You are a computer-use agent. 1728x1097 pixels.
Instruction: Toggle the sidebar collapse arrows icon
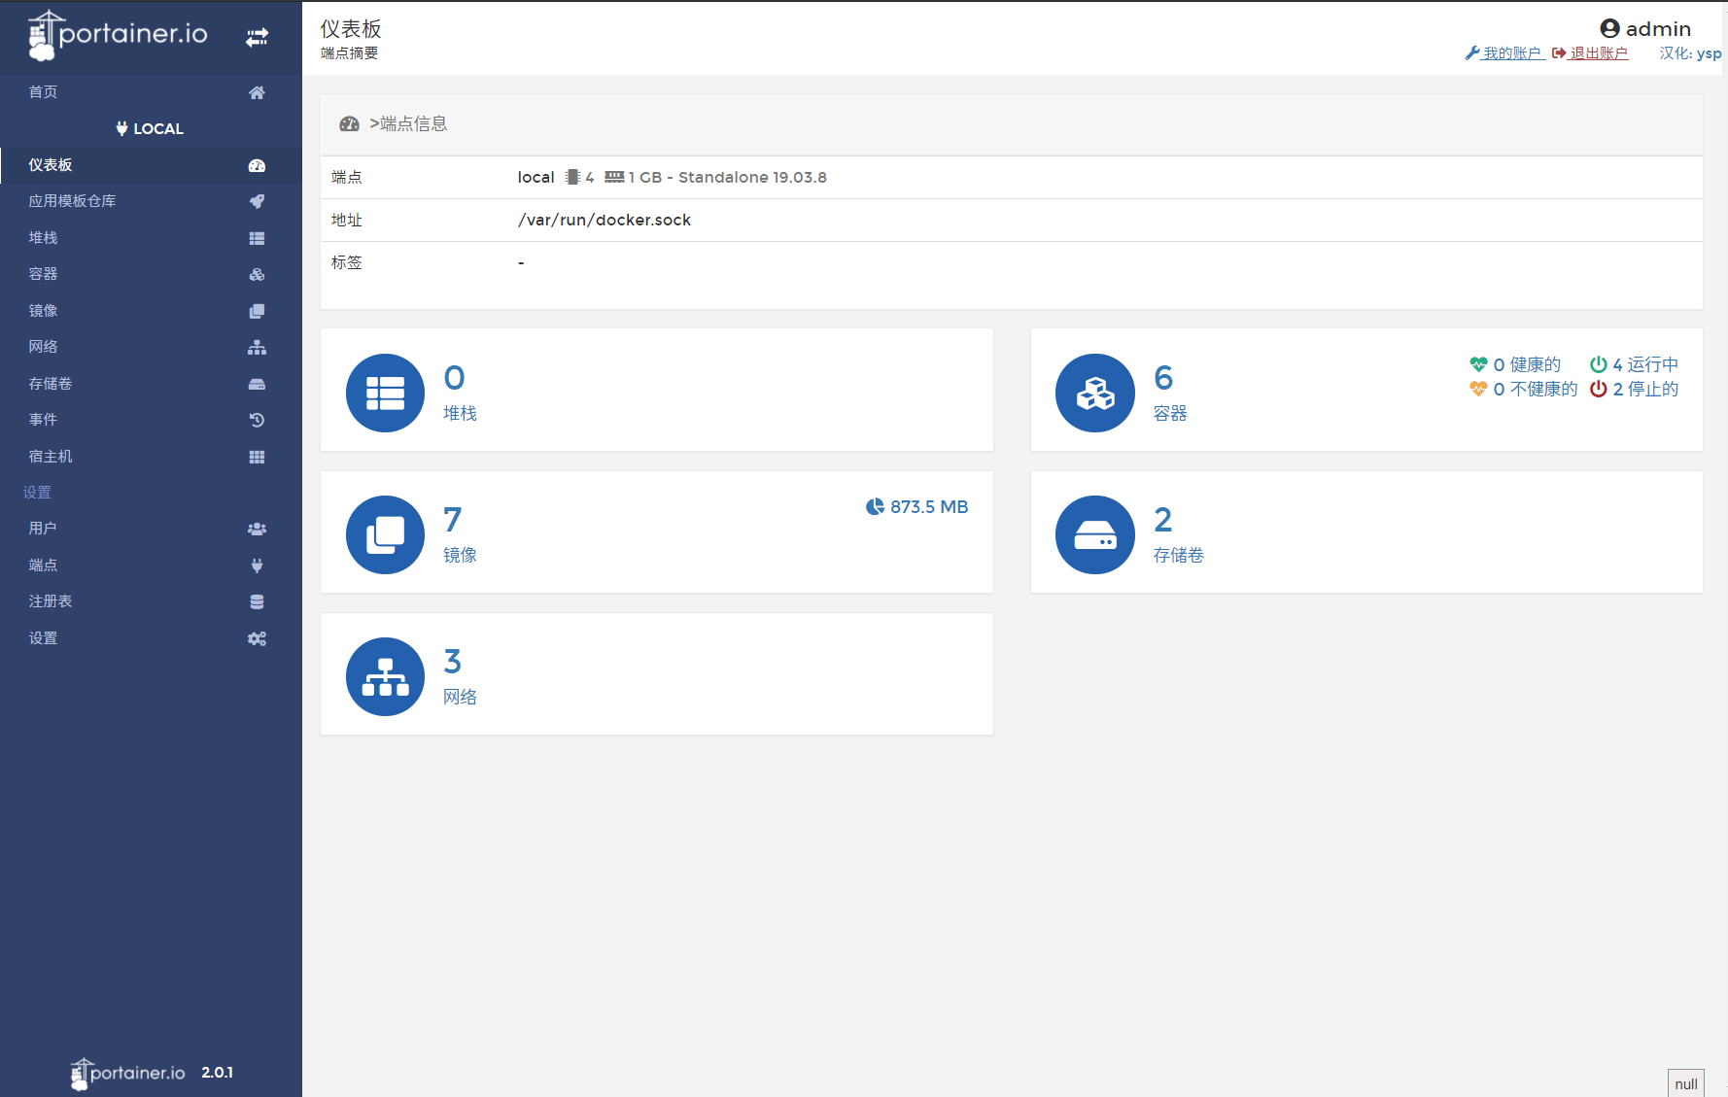pyautogui.click(x=257, y=37)
